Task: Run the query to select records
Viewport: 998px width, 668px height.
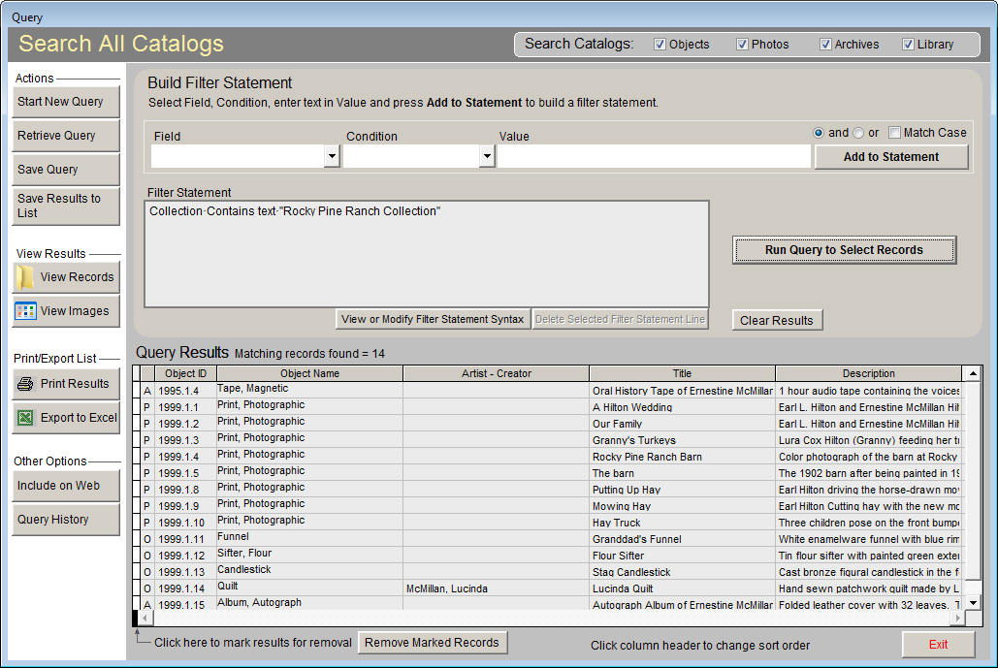Action: pos(844,250)
